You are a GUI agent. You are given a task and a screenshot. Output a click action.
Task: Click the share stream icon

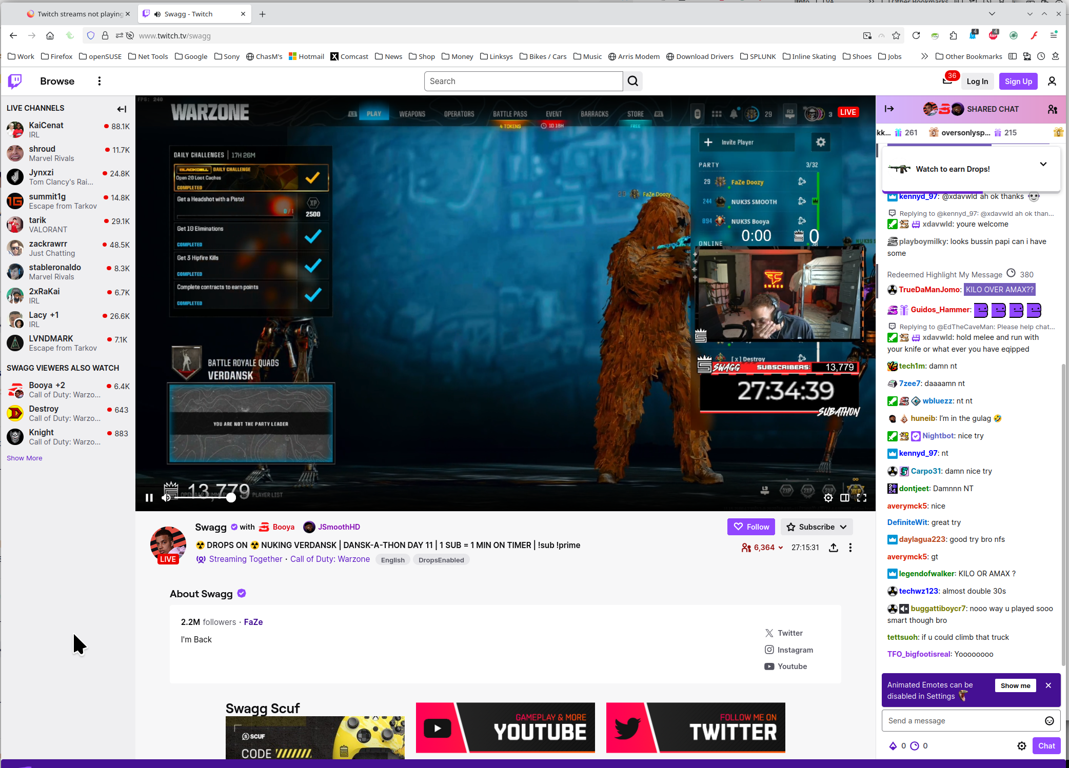834,548
